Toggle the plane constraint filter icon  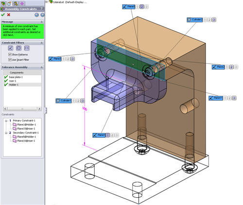click(11, 48)
